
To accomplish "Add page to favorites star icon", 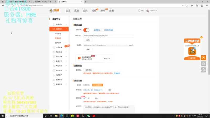I will pyautogui.click(x=187, y=6).
